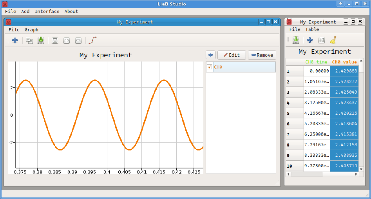Click the table horizontal scrollbar handle
Image resolution: width=371 pixels, height=199 pixels.
click(306, 174)
